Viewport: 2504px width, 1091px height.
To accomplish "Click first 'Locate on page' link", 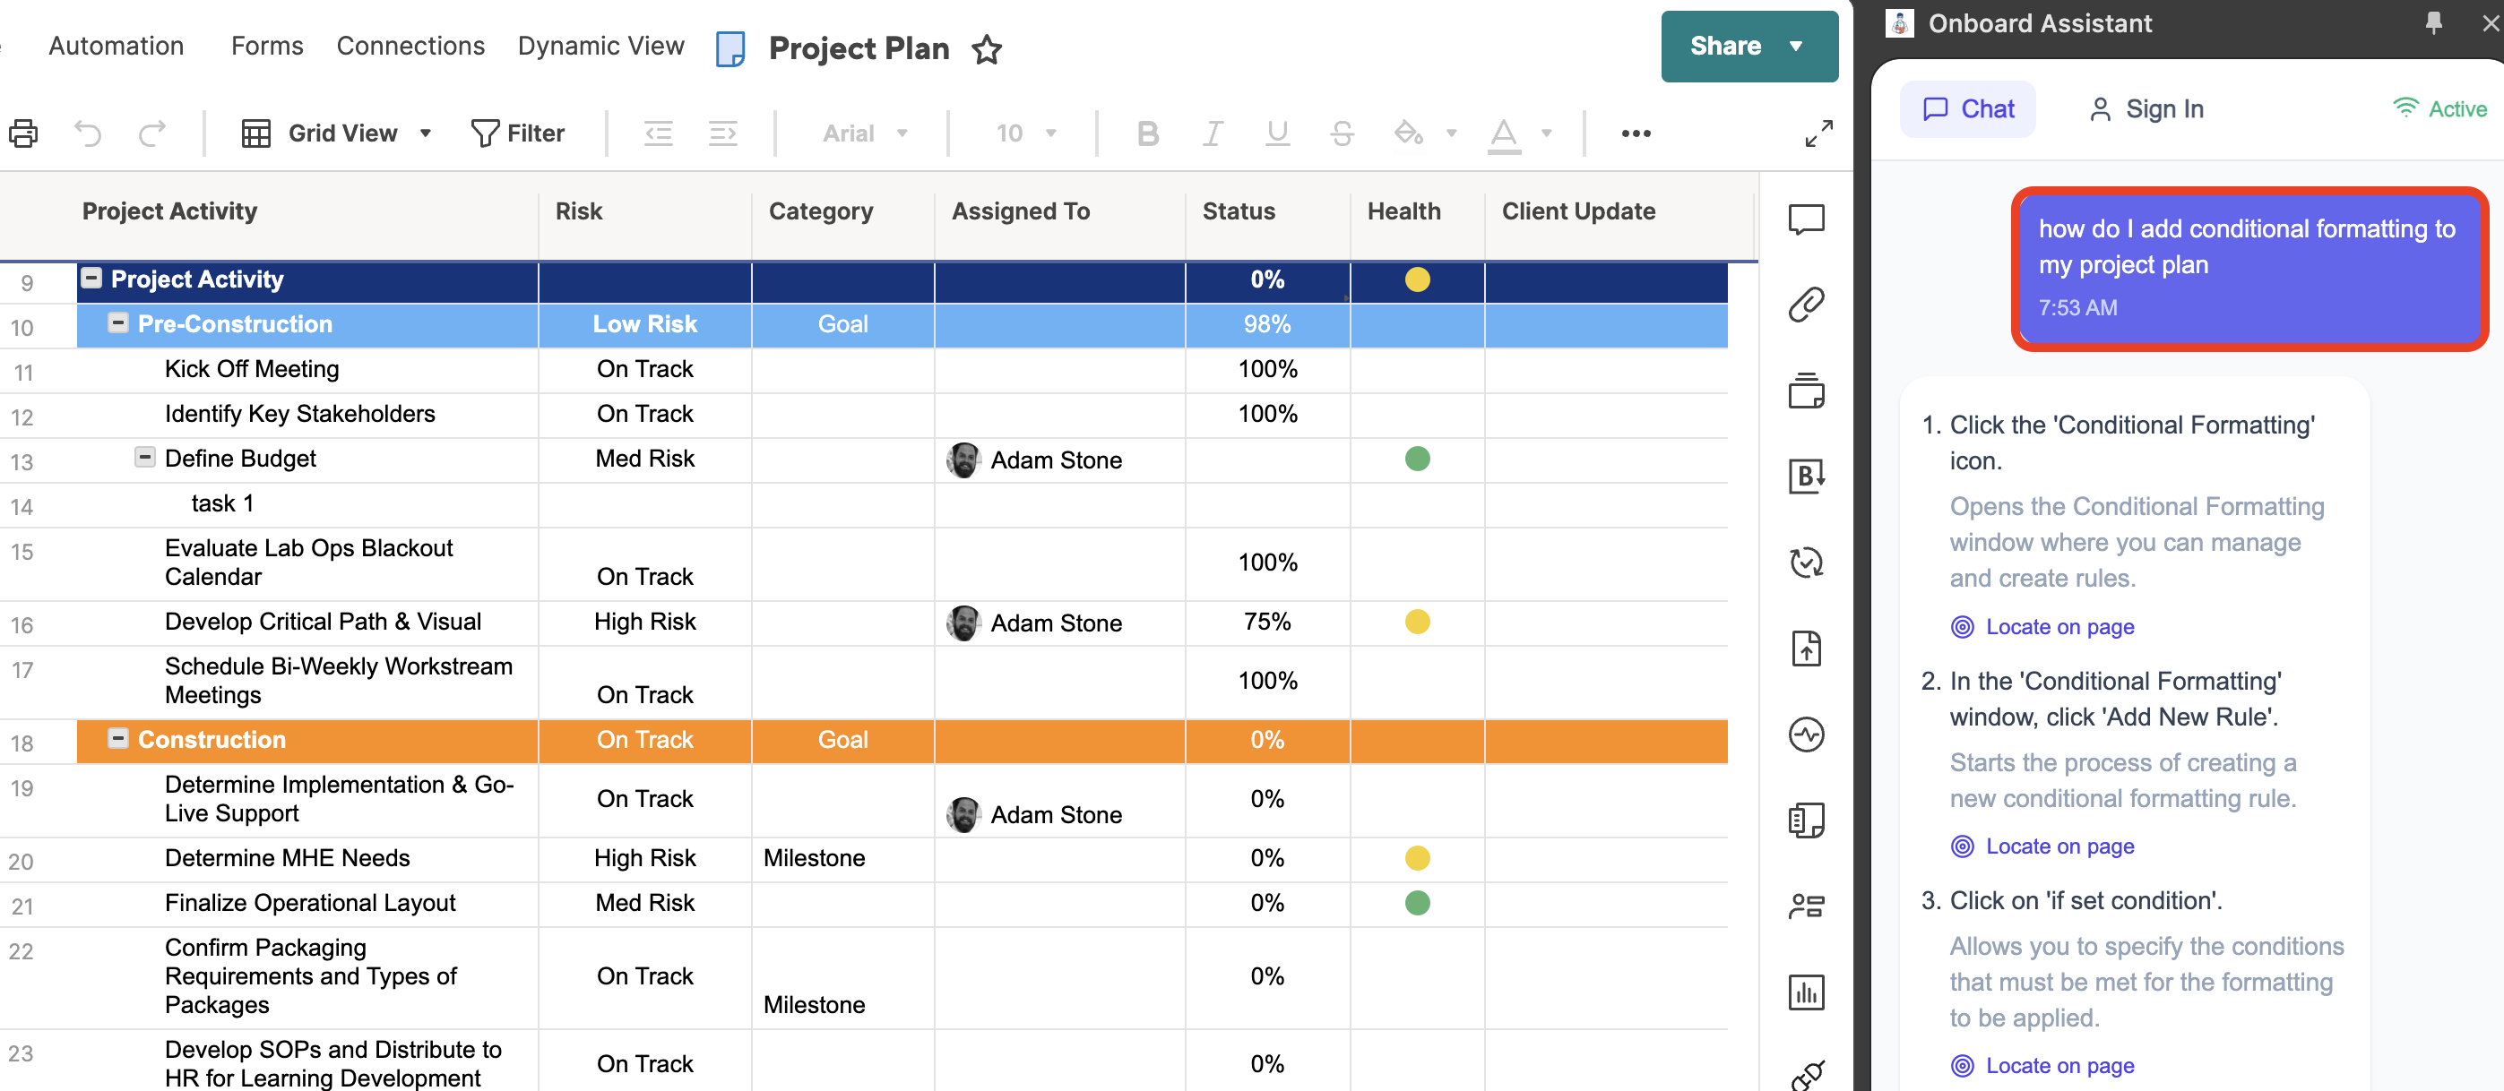I will click(2059, 627).
